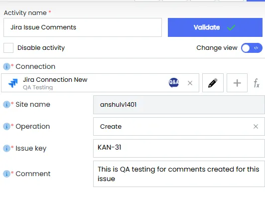265x209 pixels.
Task: Click the Connection info icon
Action: (7, 66)
